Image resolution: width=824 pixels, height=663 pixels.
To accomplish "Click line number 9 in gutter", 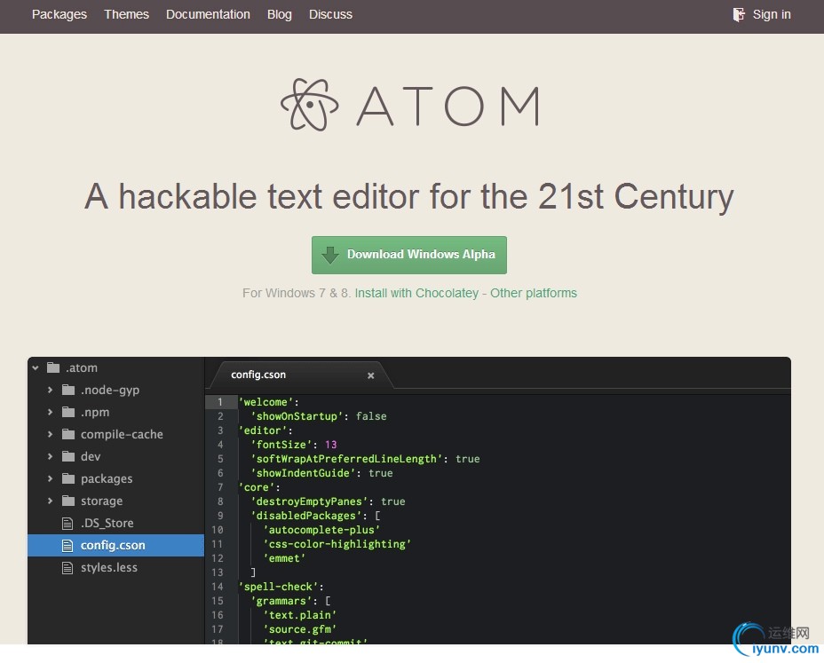I will pos(220,516).
